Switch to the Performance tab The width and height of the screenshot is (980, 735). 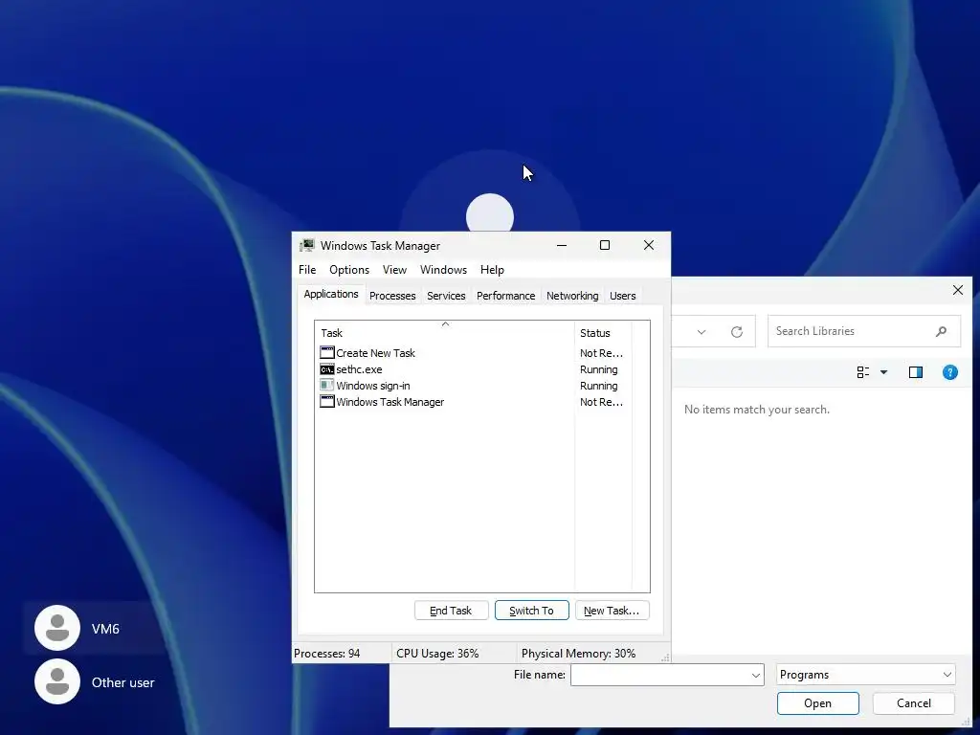tap(505, 296)
